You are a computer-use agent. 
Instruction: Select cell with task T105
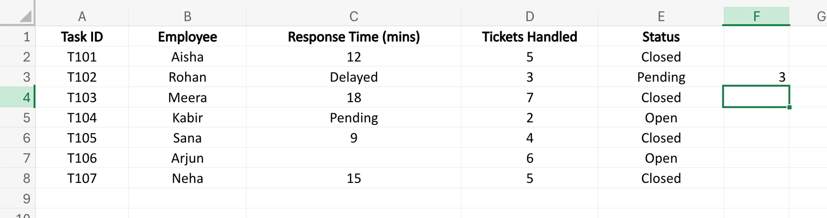pyautogui.click(x=82, y=138)
